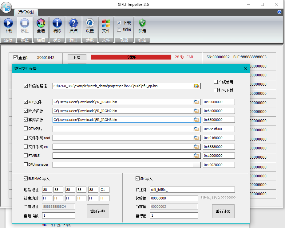The image size is (285, 228).
Task: Edit the 0x65e1f000 address field
Action: click(x=219, y=129)
